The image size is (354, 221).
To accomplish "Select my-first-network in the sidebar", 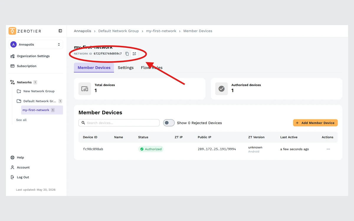I will tap(42, 110).
